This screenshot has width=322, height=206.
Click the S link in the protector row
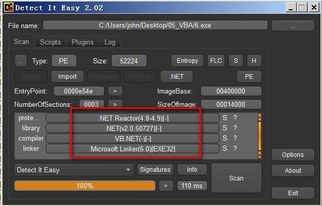tap(225, 118)
